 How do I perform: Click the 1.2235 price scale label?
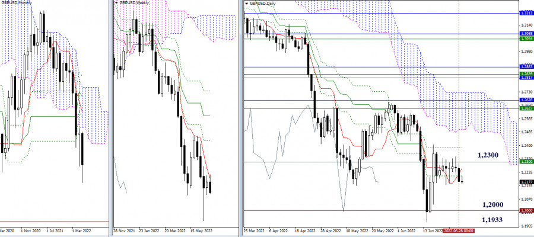526,172
